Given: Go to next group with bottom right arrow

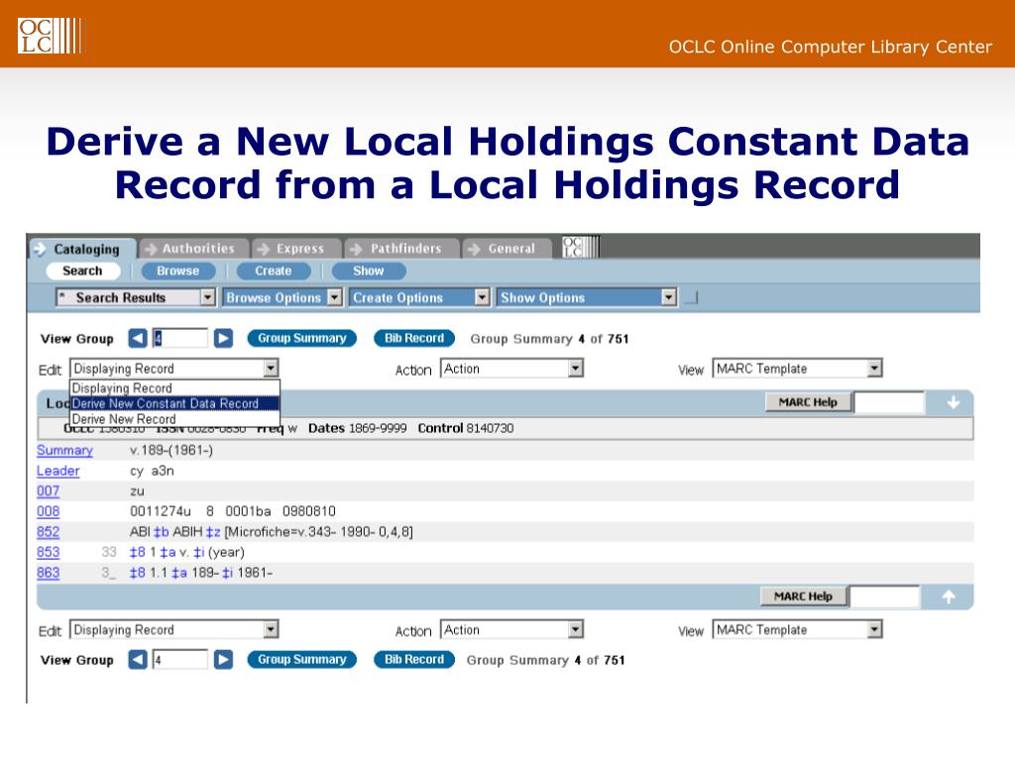Looking at the screenshot, I should [x=223, y=659].
